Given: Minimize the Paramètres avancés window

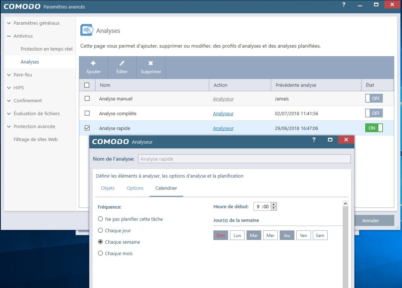Looking at the screenshot, I should (x=360, y=5).
